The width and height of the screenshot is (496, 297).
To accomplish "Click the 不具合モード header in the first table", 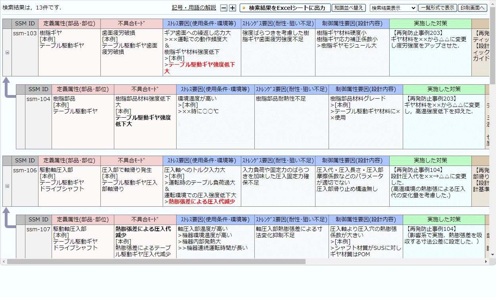I will 131,23.
